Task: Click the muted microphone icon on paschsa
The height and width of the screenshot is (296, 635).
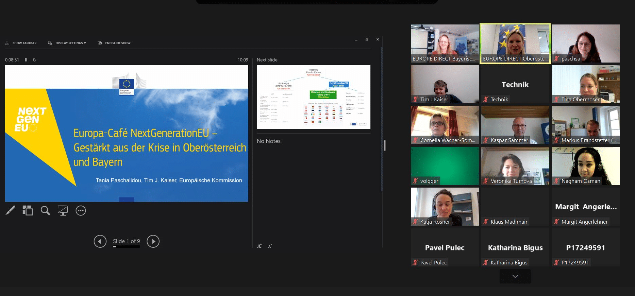Action: [556, 59]
